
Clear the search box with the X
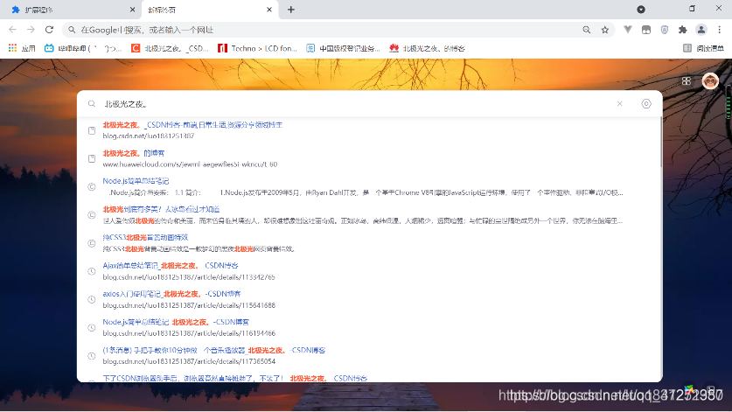pos(619,104)
